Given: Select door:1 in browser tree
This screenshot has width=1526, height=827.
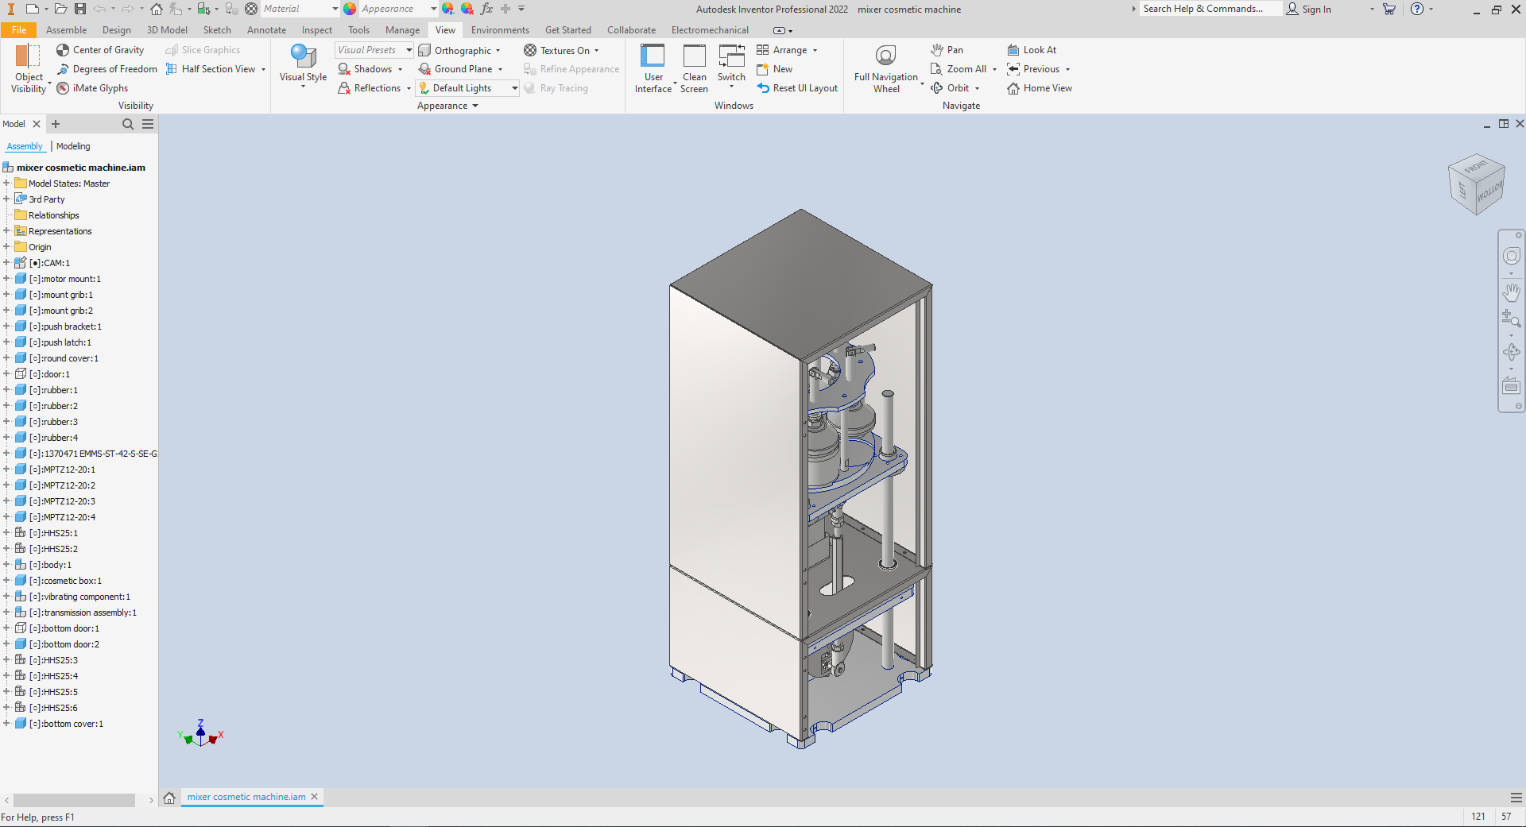Looking at the screenshot, I should pyautogui.click(x=49, y=374).
